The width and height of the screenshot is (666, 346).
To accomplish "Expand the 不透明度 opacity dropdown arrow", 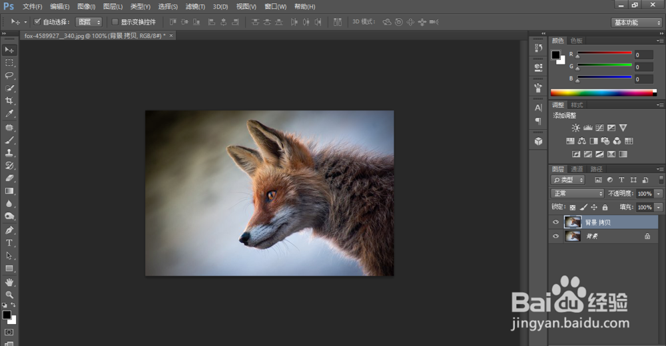I will pyautogui.click(x=659, y=194).
